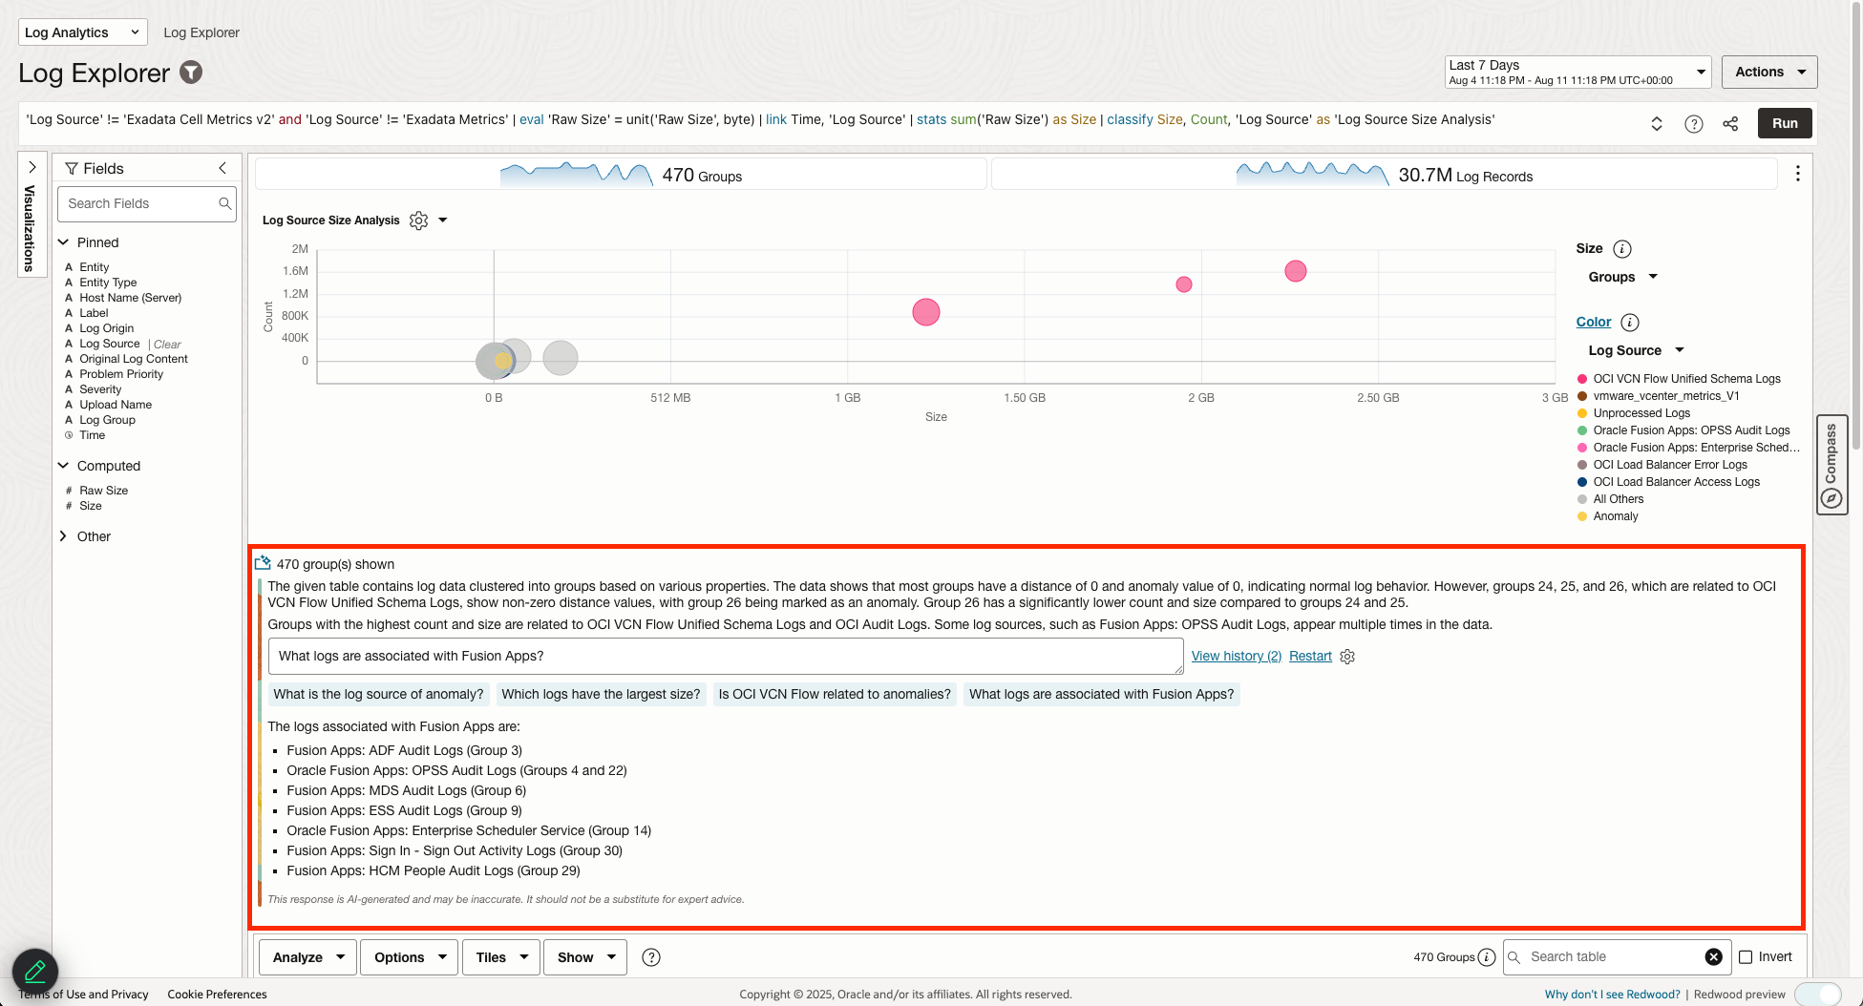This screenshot has height=1006, width=1863.
Task: Click the share query icon
Action: pyautogui.click(x=1730, y=123)
